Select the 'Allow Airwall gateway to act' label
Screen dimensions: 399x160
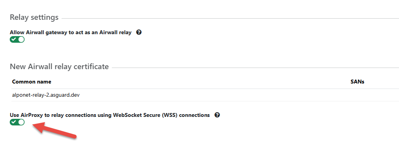pos(71,33)
